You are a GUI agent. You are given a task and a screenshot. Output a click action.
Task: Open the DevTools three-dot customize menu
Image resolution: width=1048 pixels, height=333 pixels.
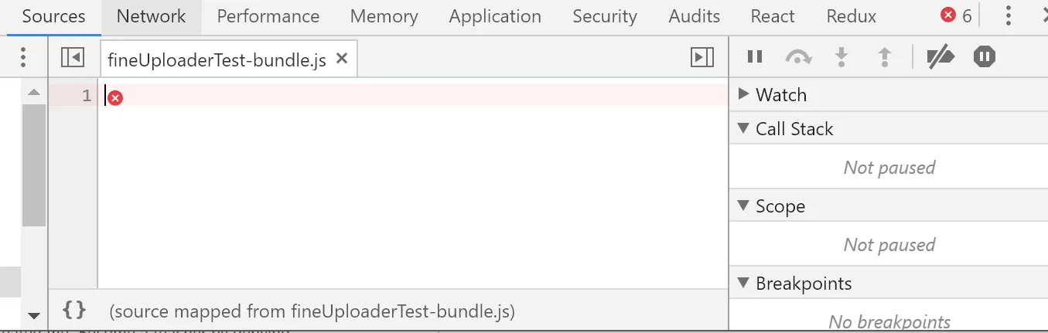pyautogui.click(x=1008, y=15)
